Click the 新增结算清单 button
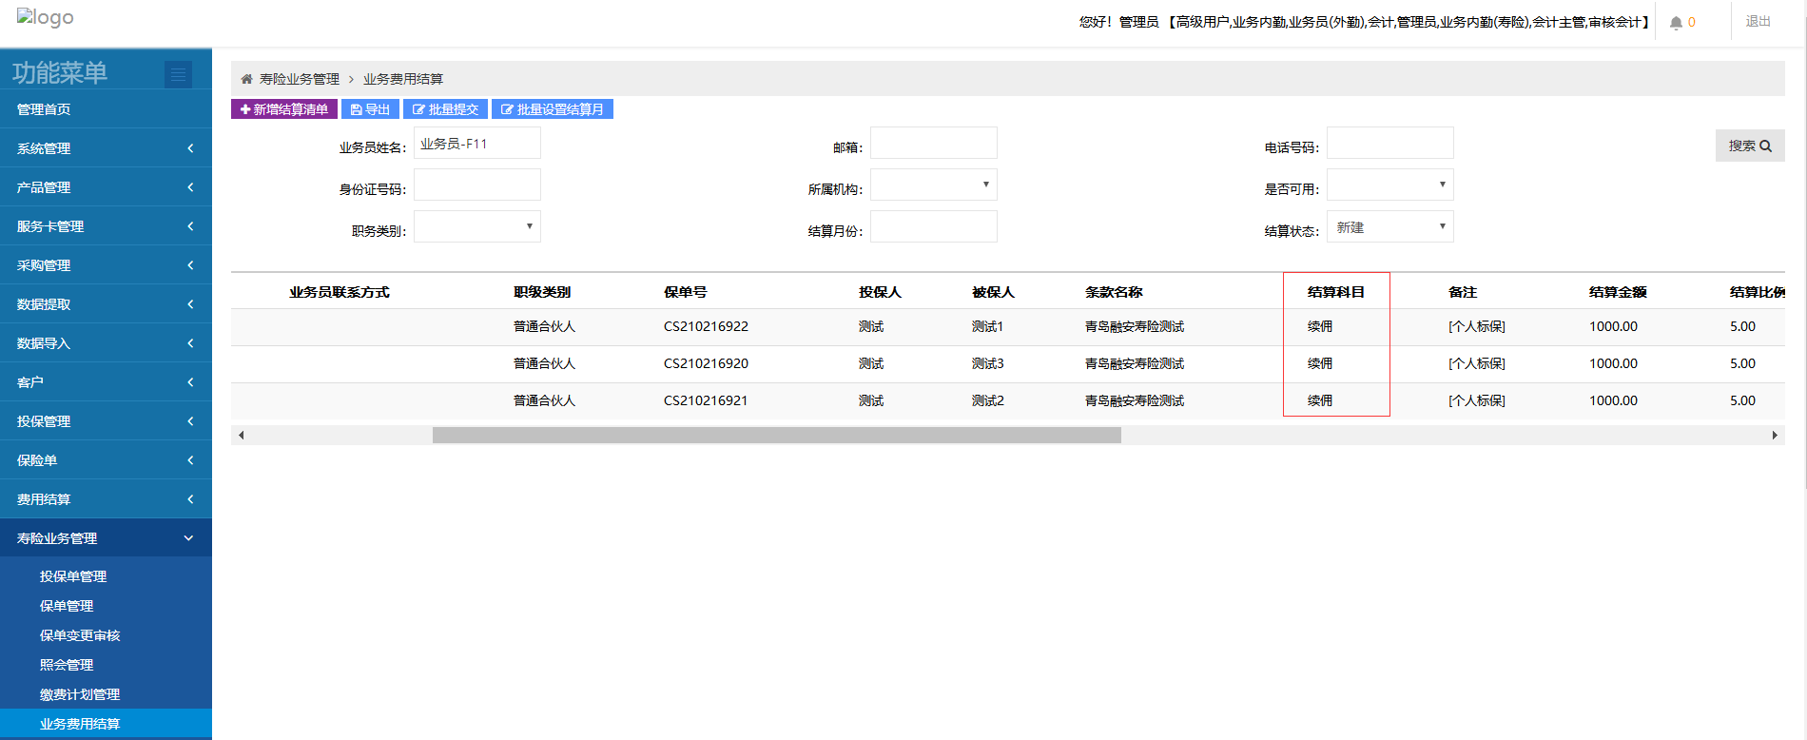 tap(284, 109)
